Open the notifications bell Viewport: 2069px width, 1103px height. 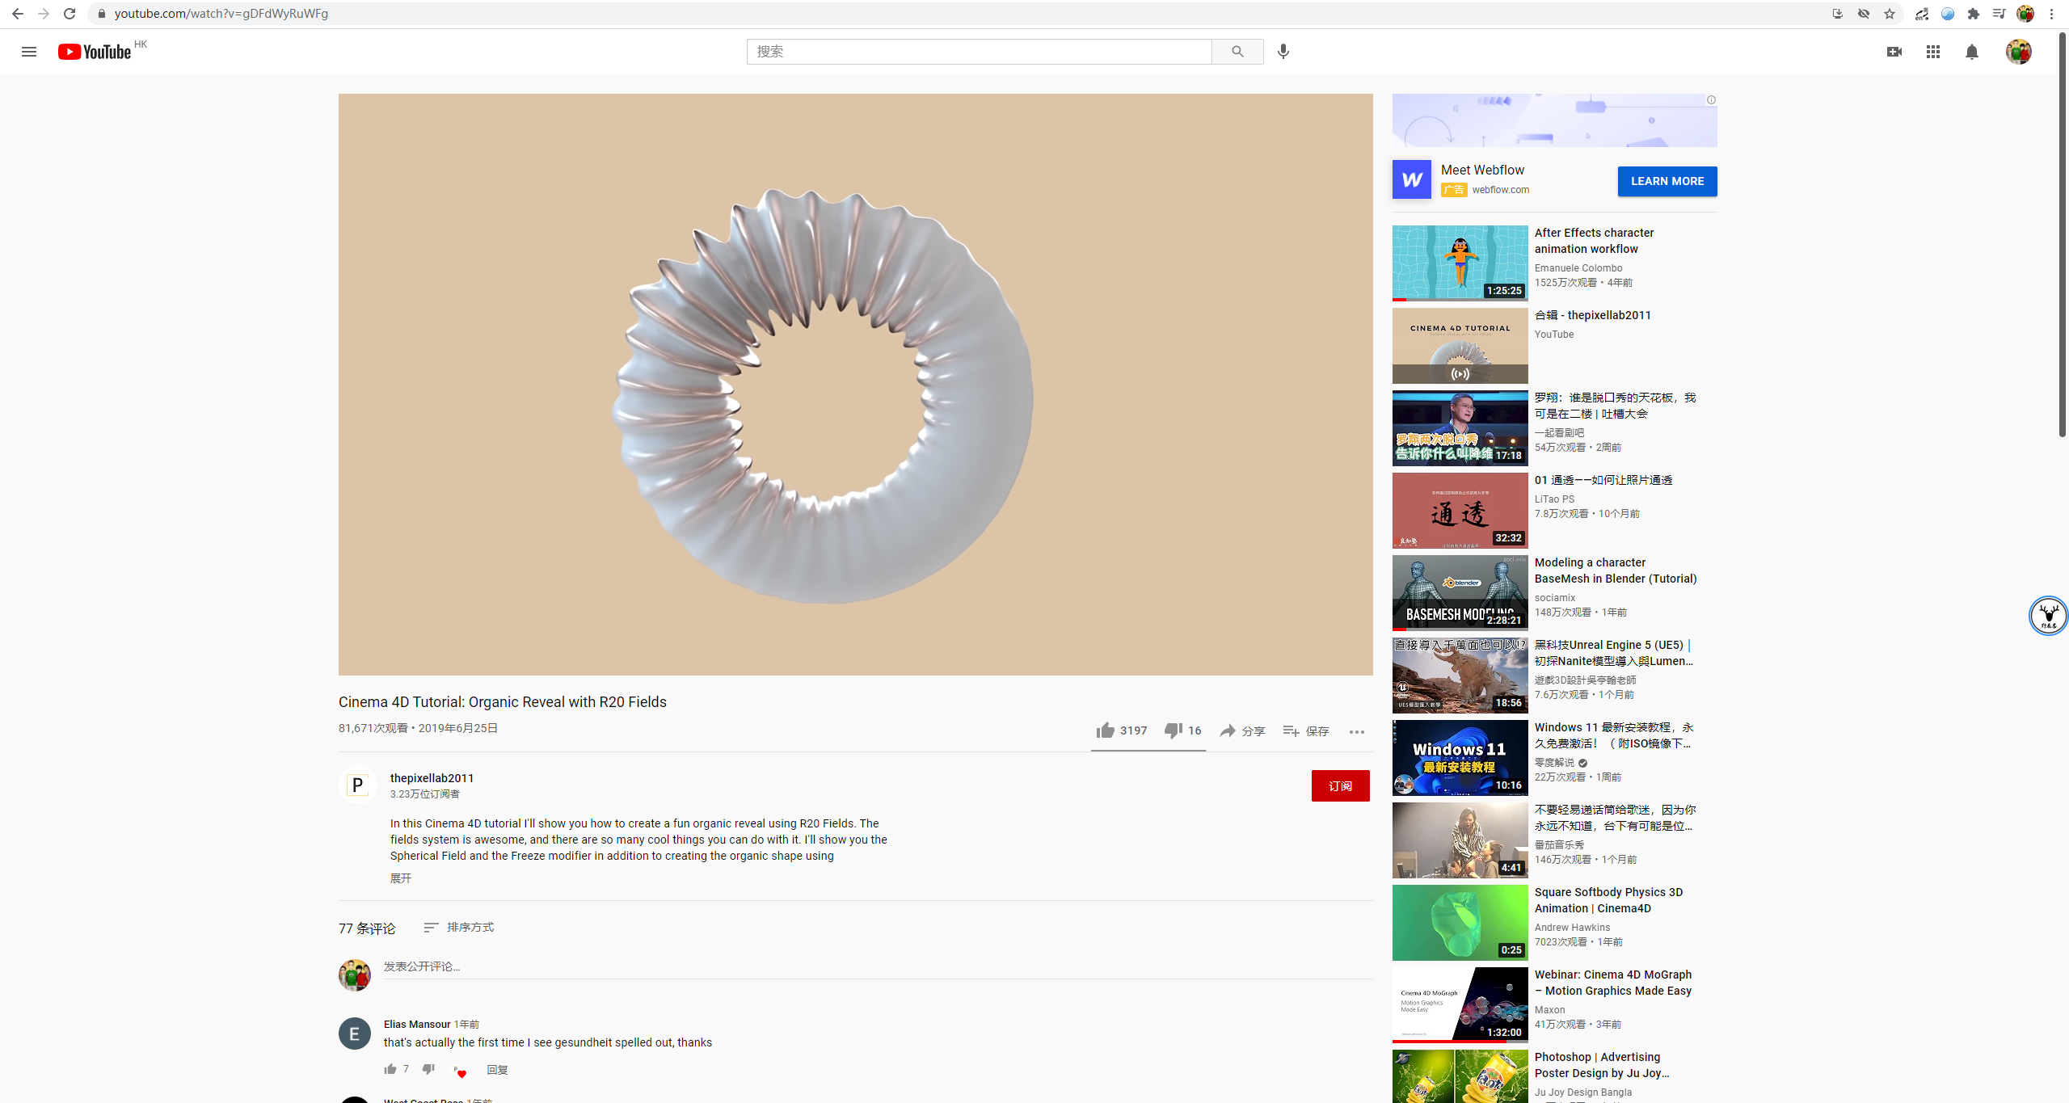(1971, 52)
